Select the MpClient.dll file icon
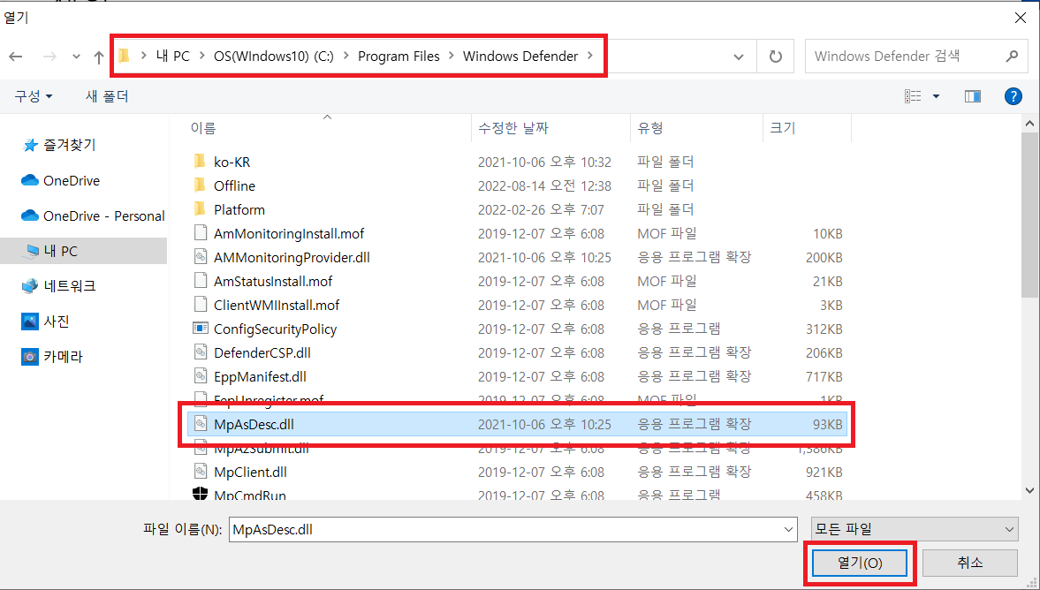The width and height of the screenshot is (1040, 590). tap(200, 472)
